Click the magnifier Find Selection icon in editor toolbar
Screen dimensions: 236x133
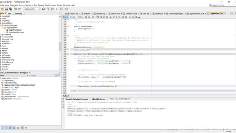(x=98, y=17)
